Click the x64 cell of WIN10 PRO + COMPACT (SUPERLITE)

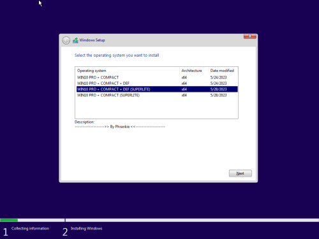pyautogui.click(x=184, y=95)
